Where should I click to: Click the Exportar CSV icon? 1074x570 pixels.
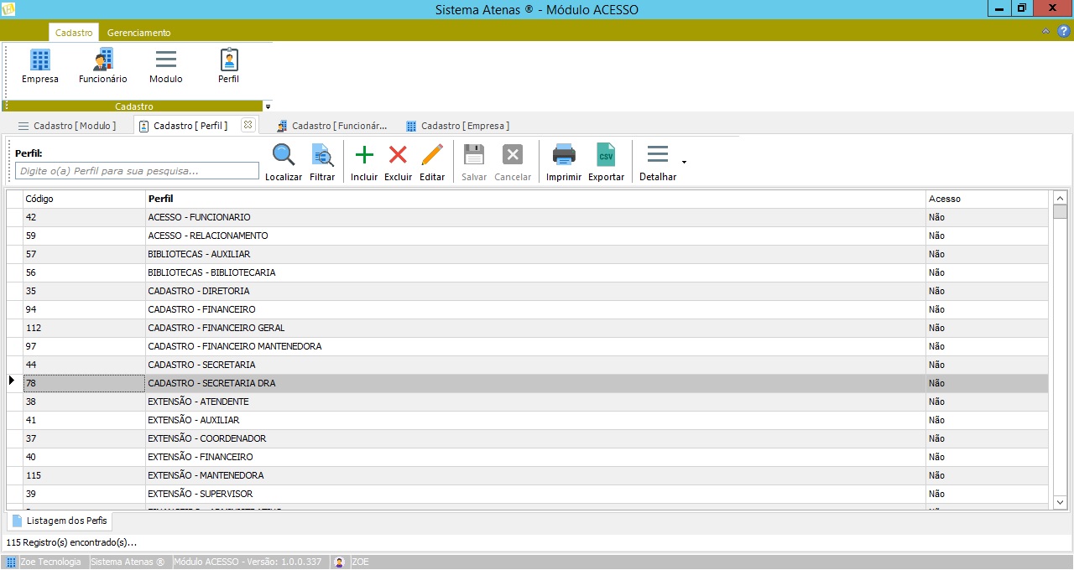coord(606,155)
